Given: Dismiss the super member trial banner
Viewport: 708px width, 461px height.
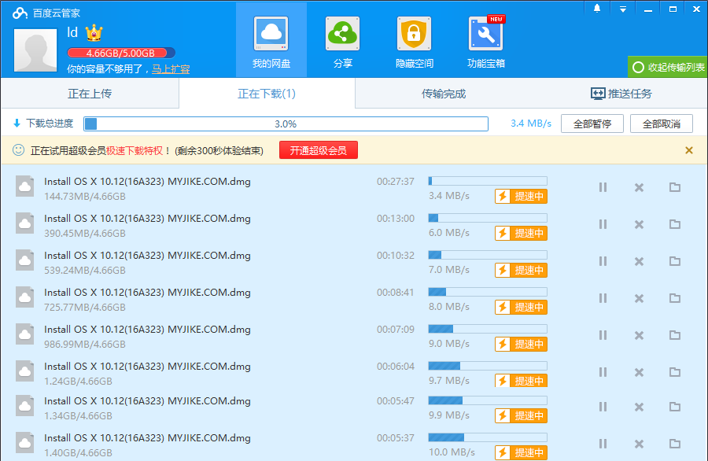Looking at the screenshot, I should (688, 150).
